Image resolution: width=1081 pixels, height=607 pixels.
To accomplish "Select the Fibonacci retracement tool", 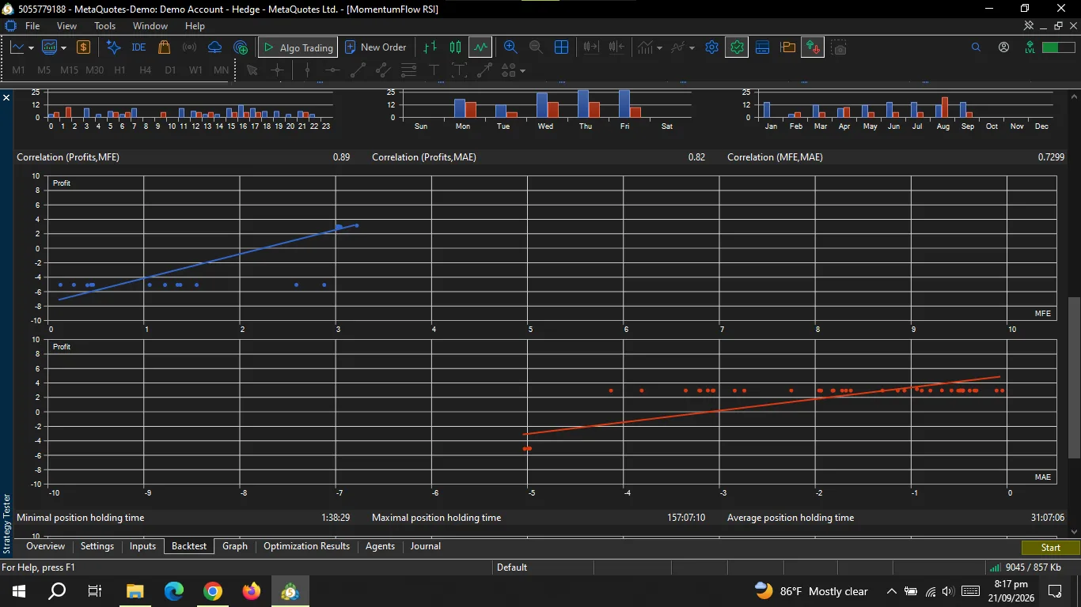I will [408, 70].
